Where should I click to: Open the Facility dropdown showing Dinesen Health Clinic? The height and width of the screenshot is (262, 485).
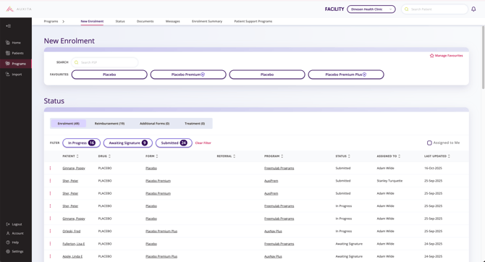(x=371, y=9)
